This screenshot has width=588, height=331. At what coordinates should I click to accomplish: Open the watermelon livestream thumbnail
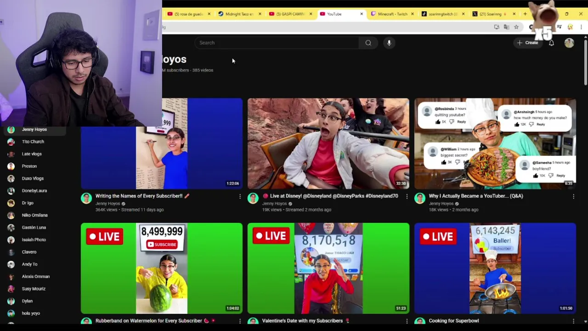click(162, 268)
